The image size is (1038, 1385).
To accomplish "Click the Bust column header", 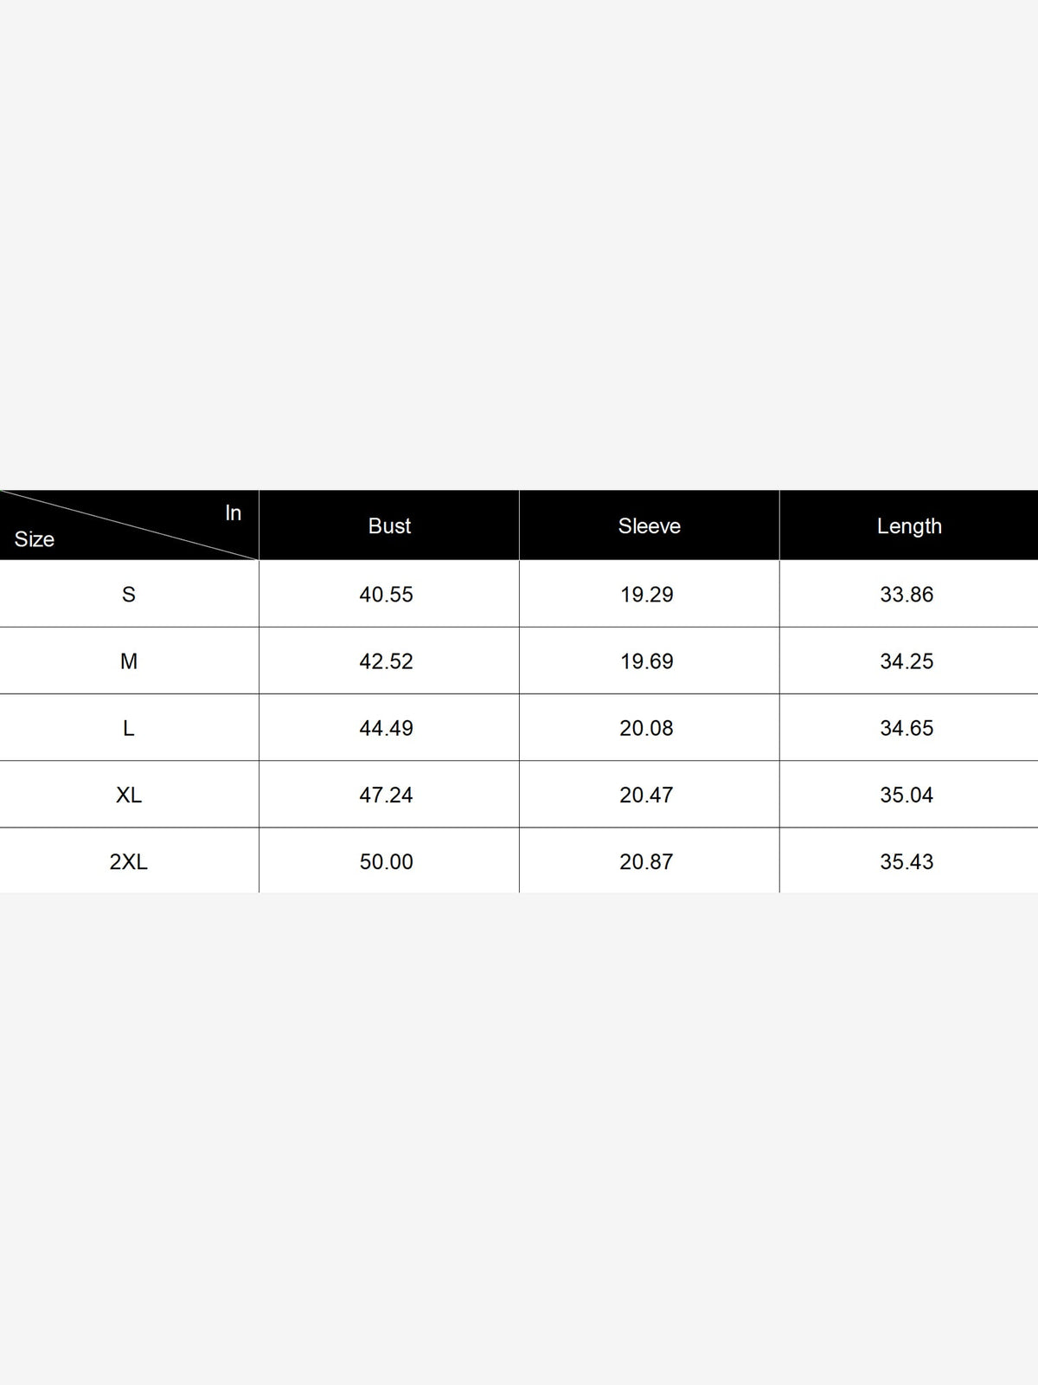I will tap(389, 525).
